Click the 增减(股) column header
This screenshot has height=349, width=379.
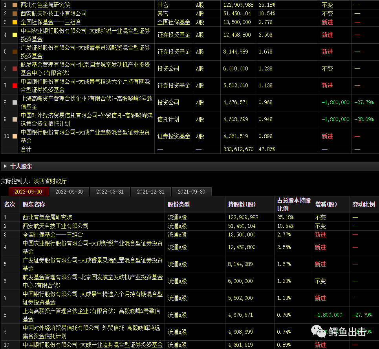[326, 205]
